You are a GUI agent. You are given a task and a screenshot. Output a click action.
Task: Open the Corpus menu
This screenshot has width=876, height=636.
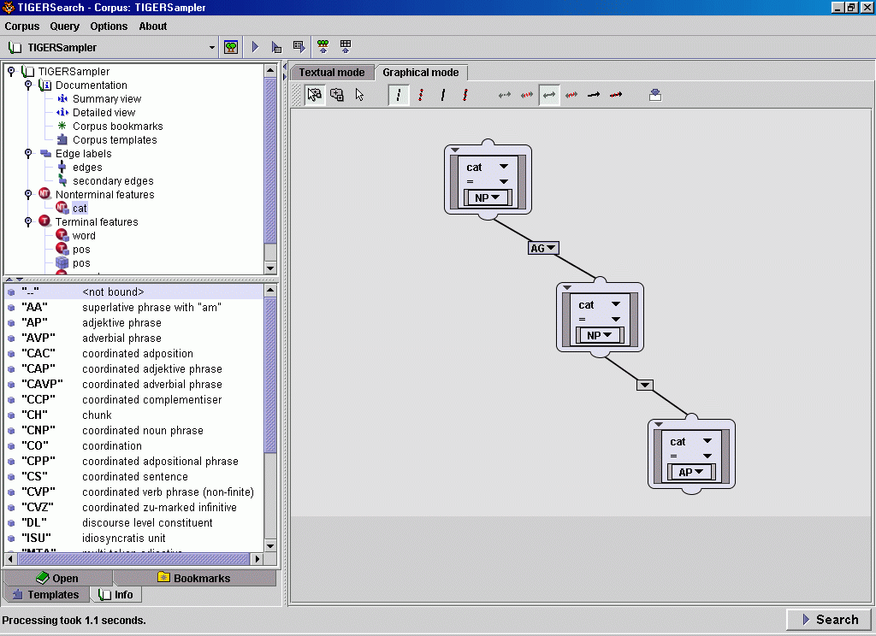pyautogui.click(x=21, y=26)
